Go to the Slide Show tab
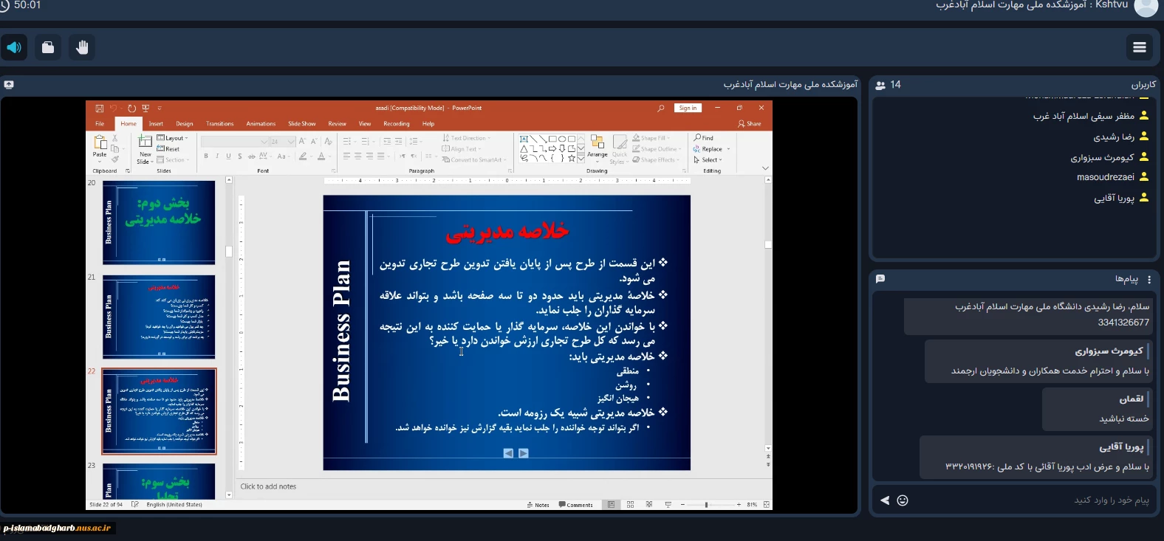The width and height of the screenshot is (1164, 541). [x=302, y=124]
